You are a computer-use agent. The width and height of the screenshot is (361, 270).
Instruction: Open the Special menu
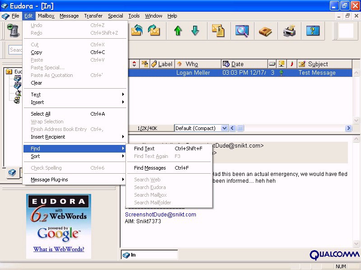click(116, 16)
